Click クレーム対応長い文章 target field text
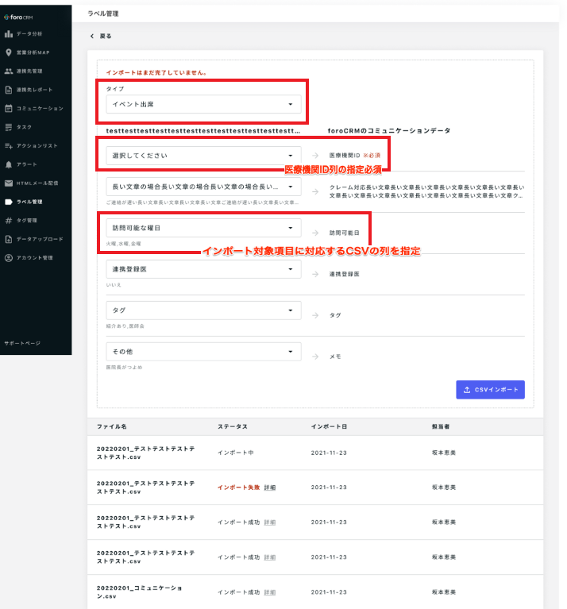Screen dimensions: 567x609 [x=426, y=191]
